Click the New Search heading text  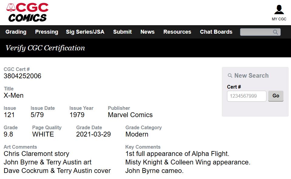[251, 76]
